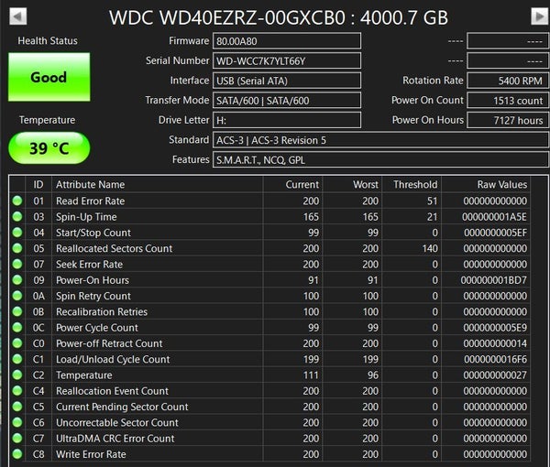Click the Power On Hours value 7127 hours

508,120
